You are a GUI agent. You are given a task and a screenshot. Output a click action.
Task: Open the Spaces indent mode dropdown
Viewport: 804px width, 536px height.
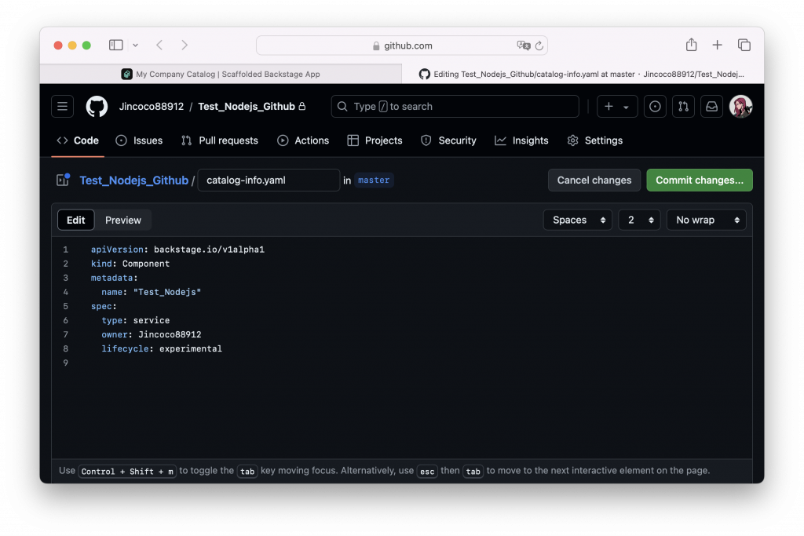pos(578,220)
